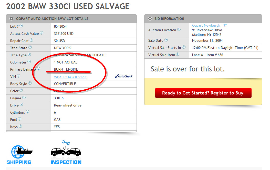
Task: Click Ready to Get Started? Register to Buy
Action: (203, 93)
